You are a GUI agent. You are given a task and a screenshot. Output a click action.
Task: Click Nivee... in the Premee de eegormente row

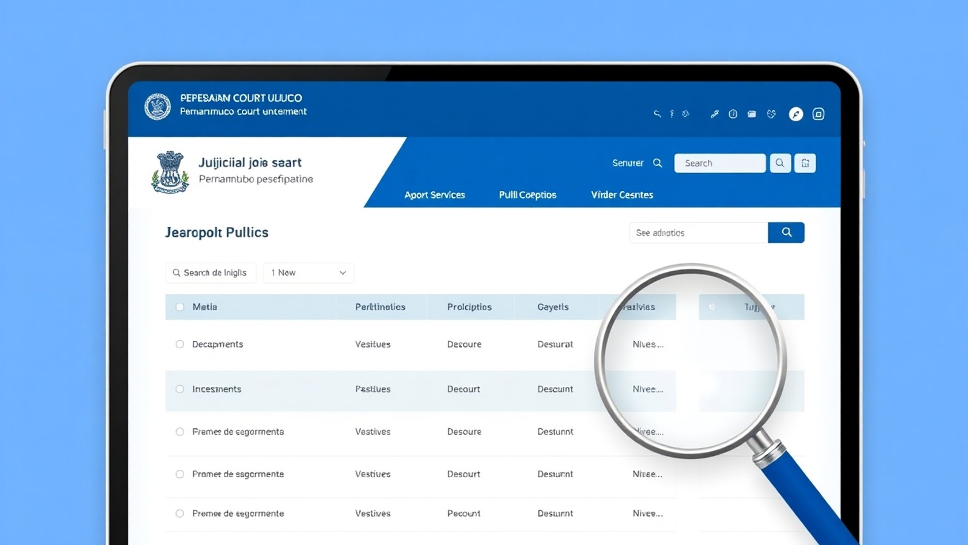pyautogui.click(x=647, y=514)
